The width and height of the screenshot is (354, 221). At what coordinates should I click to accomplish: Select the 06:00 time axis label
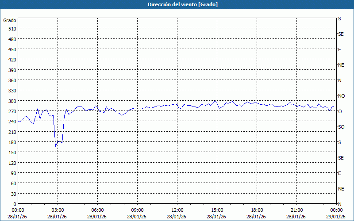click(97, 210)
